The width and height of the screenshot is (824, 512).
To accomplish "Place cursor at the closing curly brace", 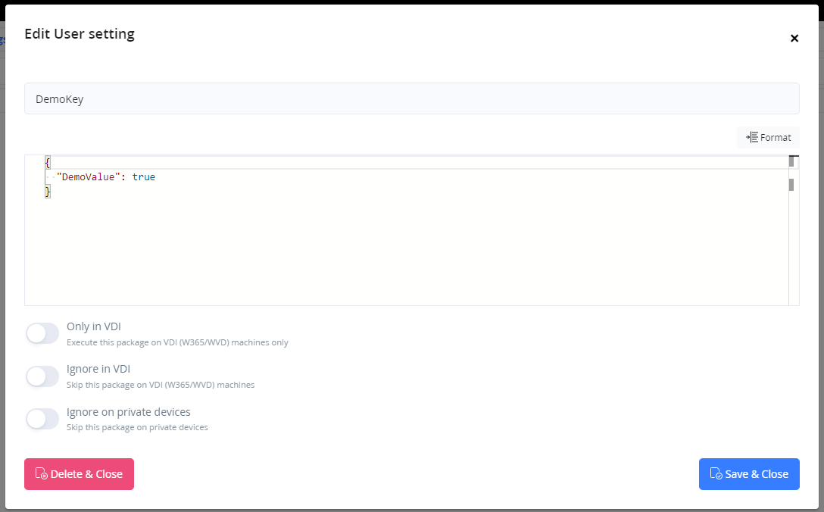I will coord(48,192).
